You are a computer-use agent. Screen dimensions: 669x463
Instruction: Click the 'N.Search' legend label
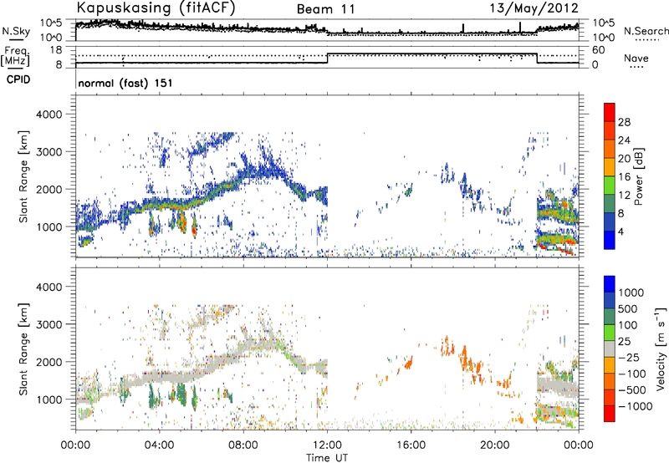point(646,31)
